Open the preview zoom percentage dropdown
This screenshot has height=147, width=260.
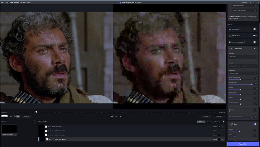(x=207, y=116)
